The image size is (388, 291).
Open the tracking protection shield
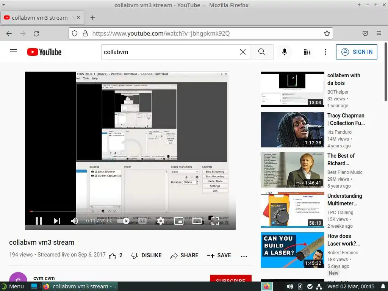(x=75, y=33)
